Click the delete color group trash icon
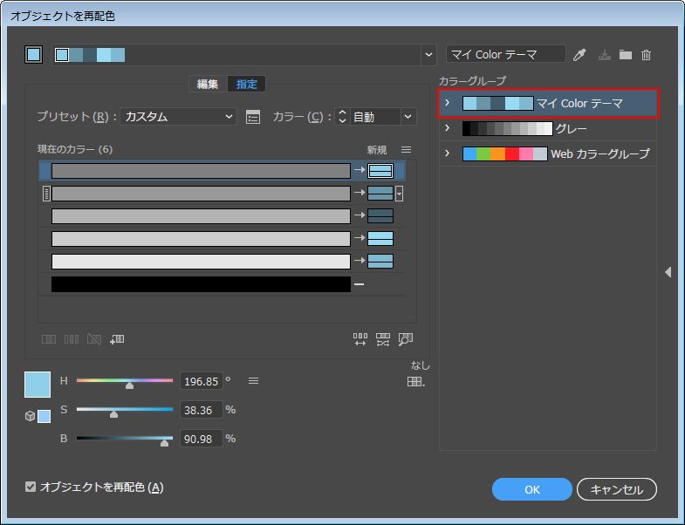Screen dimensions: 685x525 point(646,55)
